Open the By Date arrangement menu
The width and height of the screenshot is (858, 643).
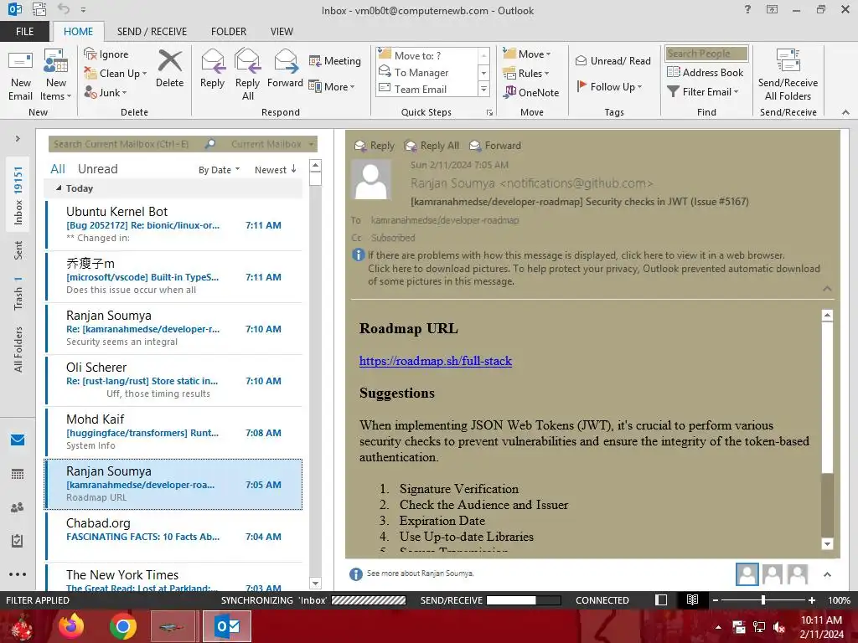click(219, 170)
